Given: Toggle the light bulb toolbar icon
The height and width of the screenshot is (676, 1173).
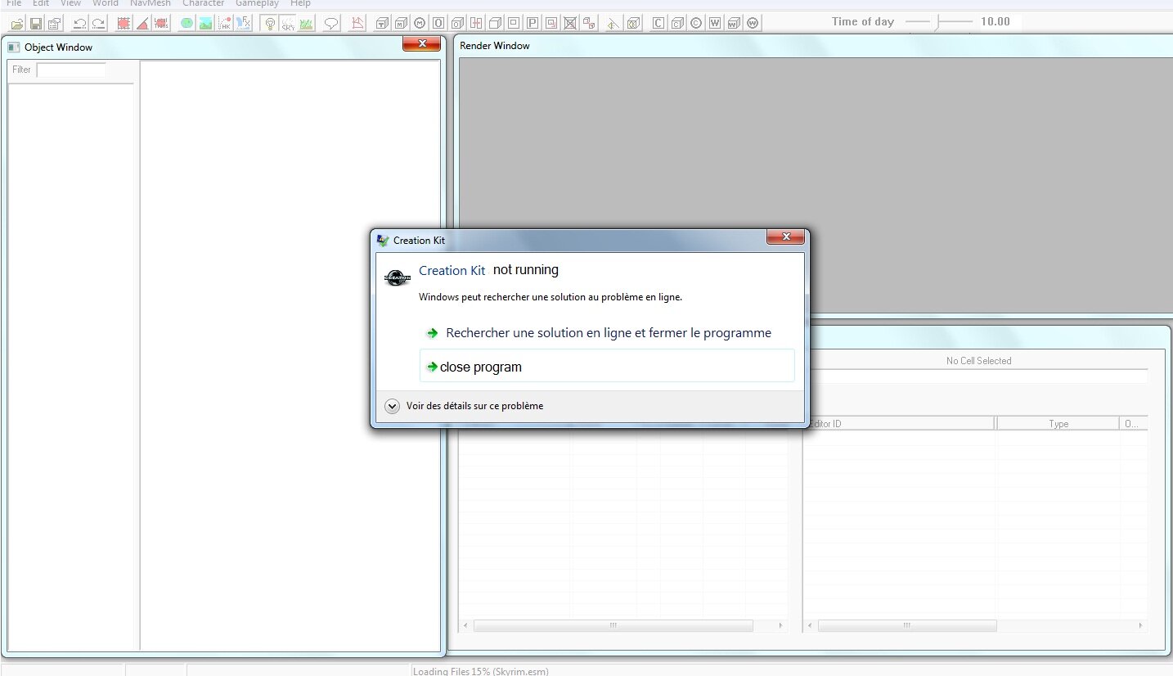Looking at the screenshot, I should pos(270,23).
